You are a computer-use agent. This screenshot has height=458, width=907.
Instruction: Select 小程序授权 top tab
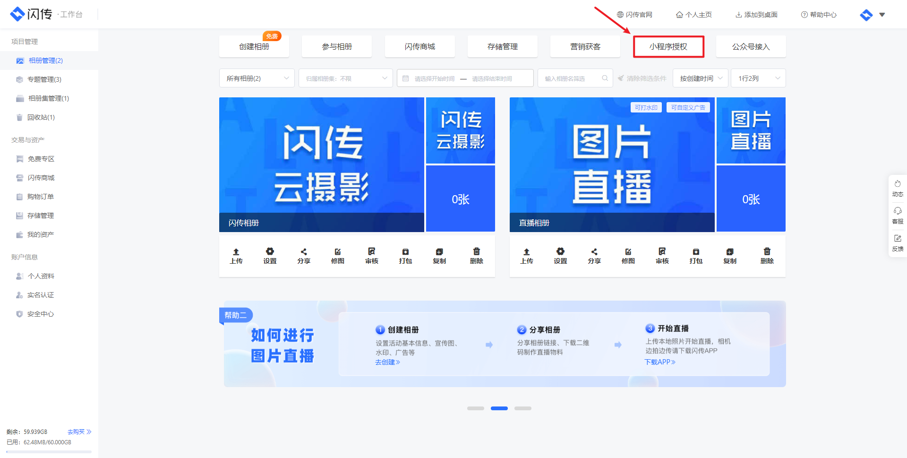[668, 46]
